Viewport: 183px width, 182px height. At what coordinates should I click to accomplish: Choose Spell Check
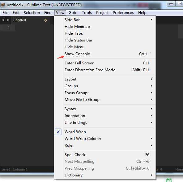(105, 155)
